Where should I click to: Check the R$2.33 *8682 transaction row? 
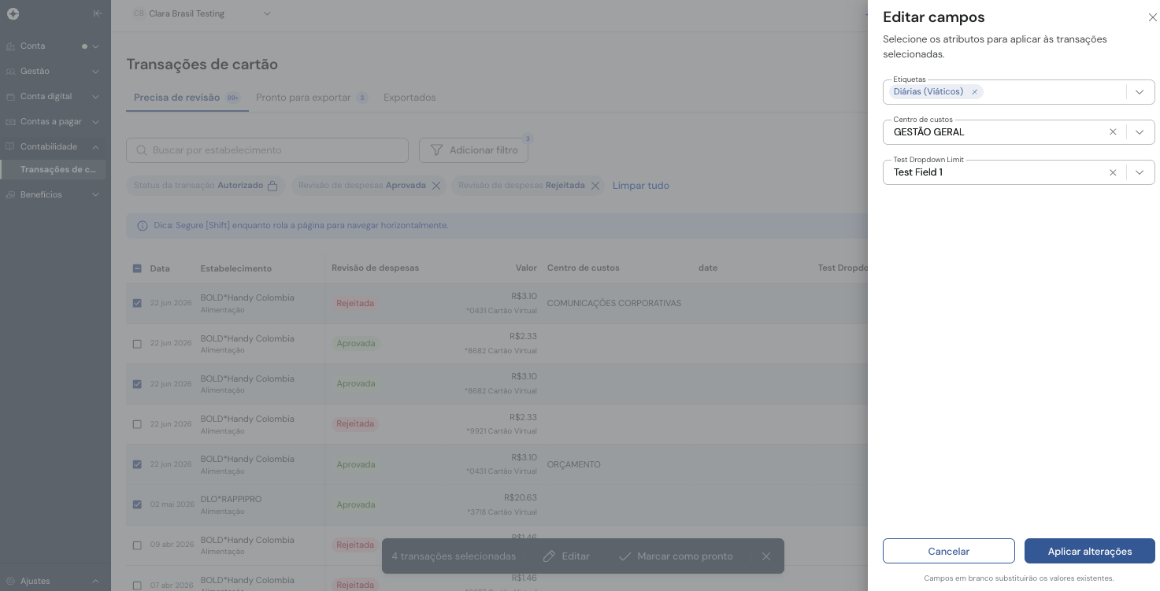[137, 344]
